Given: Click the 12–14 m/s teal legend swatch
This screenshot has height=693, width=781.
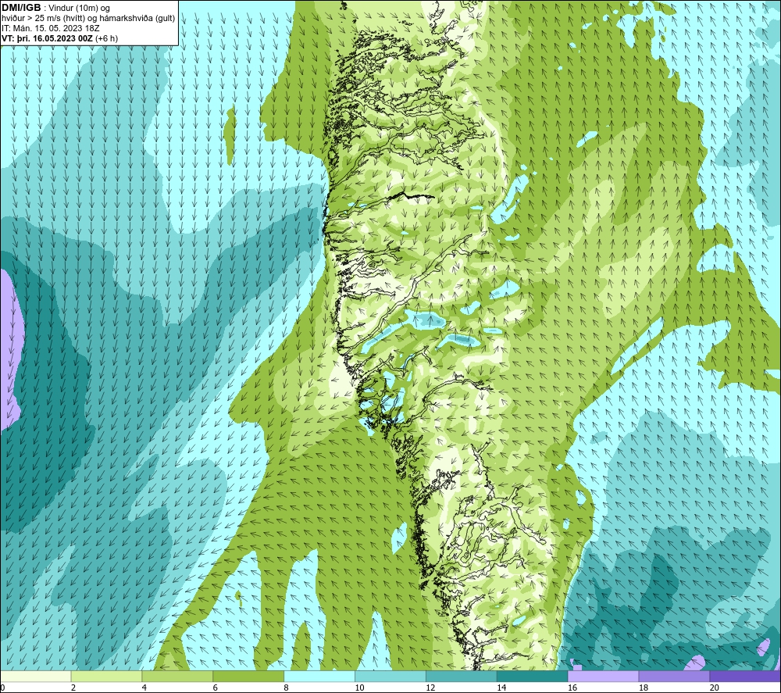Looking at the screenshot, I should point(462,676).
